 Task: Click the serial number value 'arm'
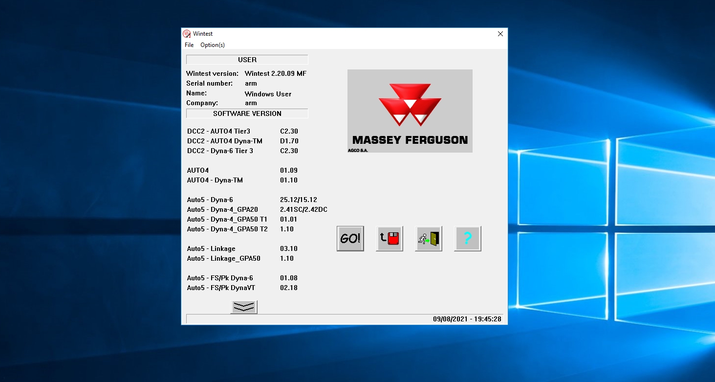pyautogui.click(x=251, y=83)
